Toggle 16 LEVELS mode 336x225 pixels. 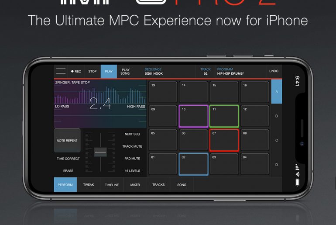(x=132, y=170)
